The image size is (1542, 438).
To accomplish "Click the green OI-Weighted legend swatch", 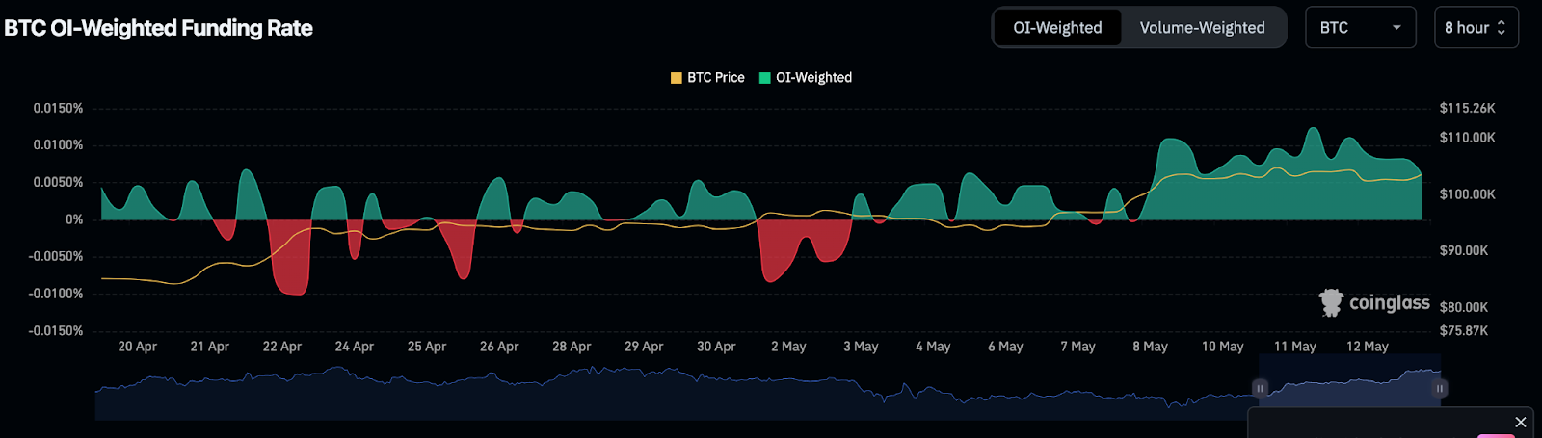I will coord(765,78).
